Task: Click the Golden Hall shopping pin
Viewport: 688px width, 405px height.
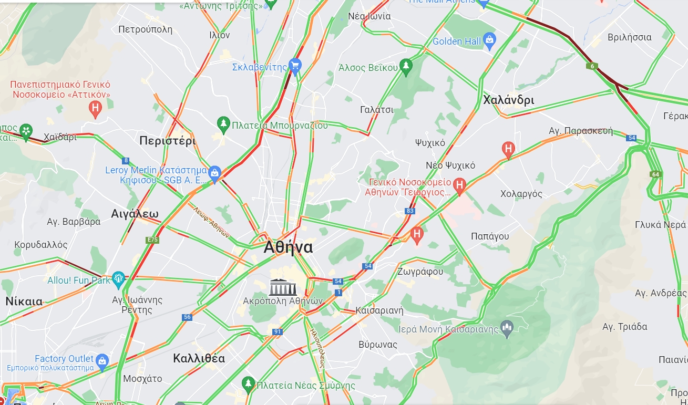Action: pyautogui.click(x=490, y=40)
